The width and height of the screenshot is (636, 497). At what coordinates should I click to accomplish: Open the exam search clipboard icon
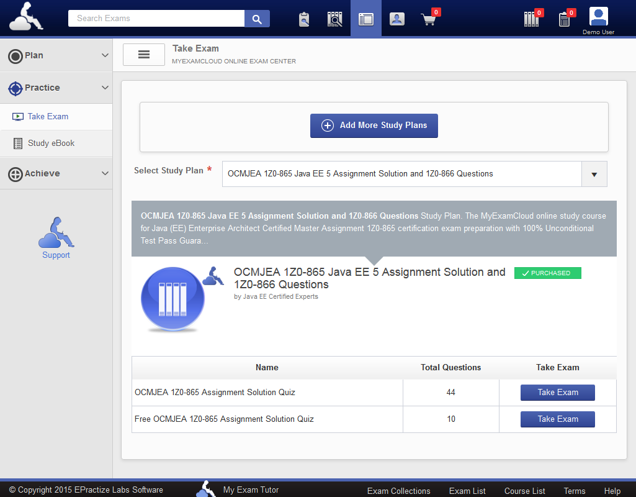[x=304, y=19]
